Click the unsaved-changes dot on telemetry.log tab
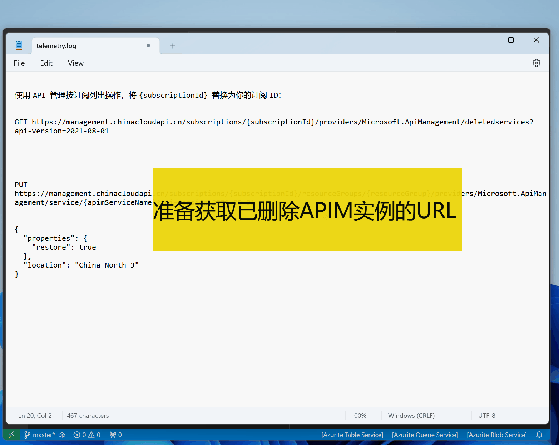This screenshot has width=559, height=445. pyautogui.click(x=148, y=45)
